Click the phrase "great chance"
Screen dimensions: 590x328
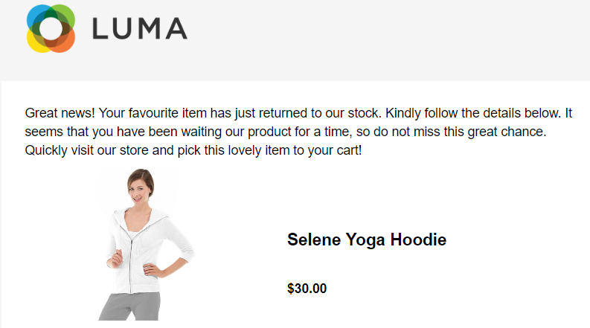click(x=507, y=132)
